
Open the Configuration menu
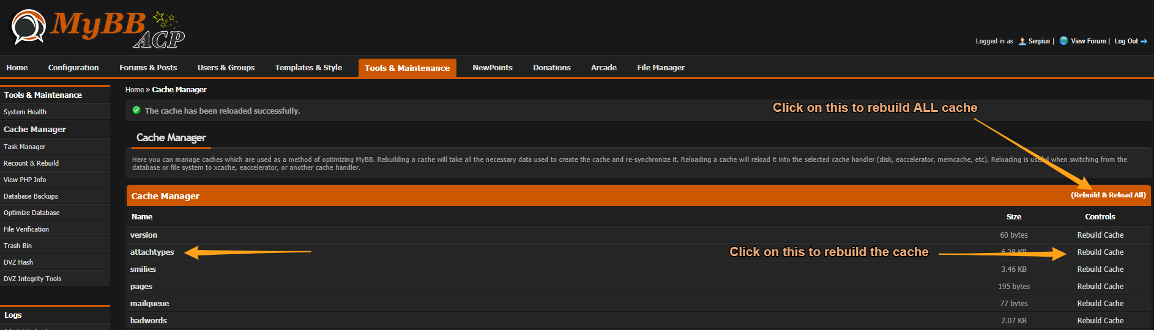point(73,68)
